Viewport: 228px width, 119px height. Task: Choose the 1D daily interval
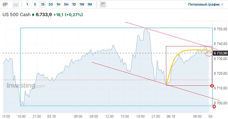[x=74, y=4]
